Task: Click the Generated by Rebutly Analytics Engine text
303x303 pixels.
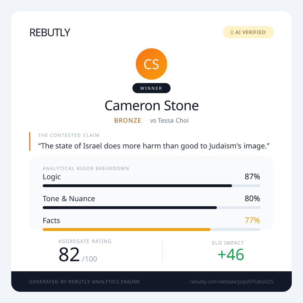Action: click(x=85, y=282)
